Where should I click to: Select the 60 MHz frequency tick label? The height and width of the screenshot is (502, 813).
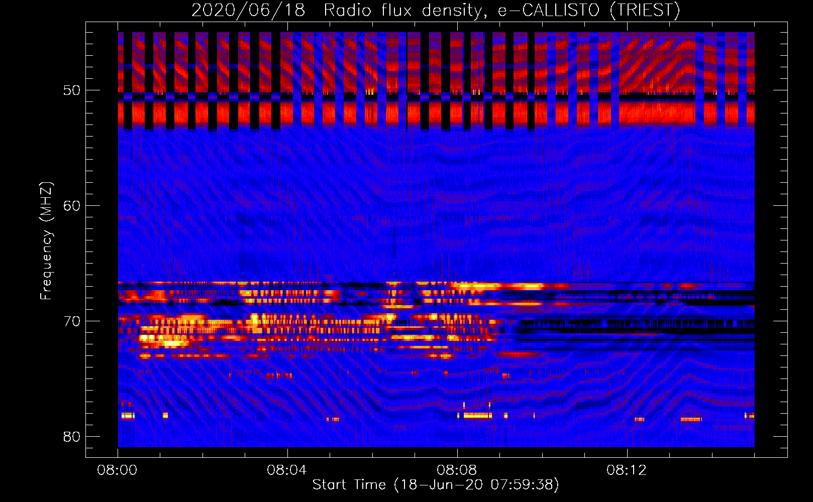coord(72,206)
